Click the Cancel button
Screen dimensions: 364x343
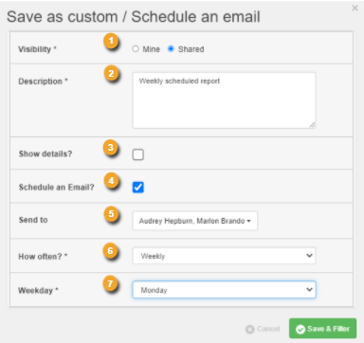pyautogui.click(x=263, y=329)
